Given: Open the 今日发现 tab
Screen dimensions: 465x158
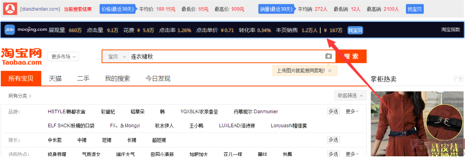Looking at the screenshot, I should 158,79.
